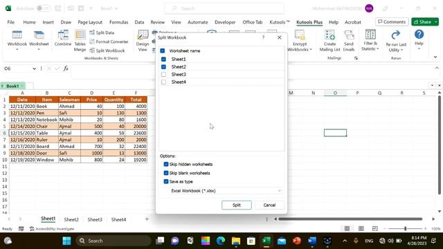Click the zoom slider handle

[x=405, y=228]
